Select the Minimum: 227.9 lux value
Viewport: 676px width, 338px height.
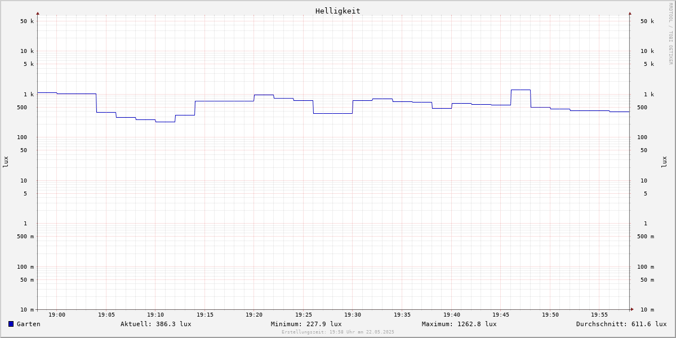[x=306, y=324]
